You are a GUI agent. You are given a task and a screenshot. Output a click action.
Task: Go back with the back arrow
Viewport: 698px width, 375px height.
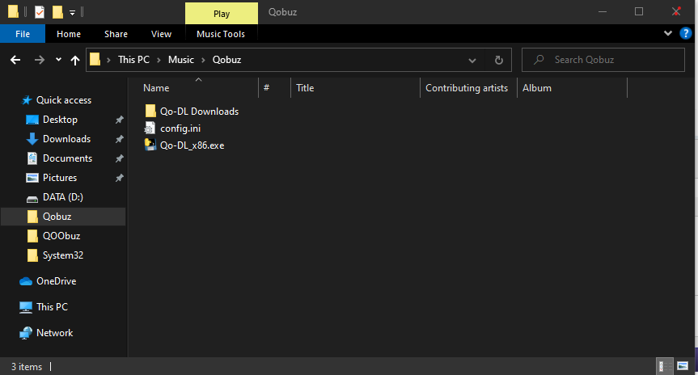[x=15, y=60]
